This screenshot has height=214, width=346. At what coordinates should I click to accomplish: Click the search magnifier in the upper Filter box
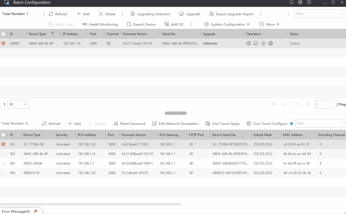(x=343, y=14)
